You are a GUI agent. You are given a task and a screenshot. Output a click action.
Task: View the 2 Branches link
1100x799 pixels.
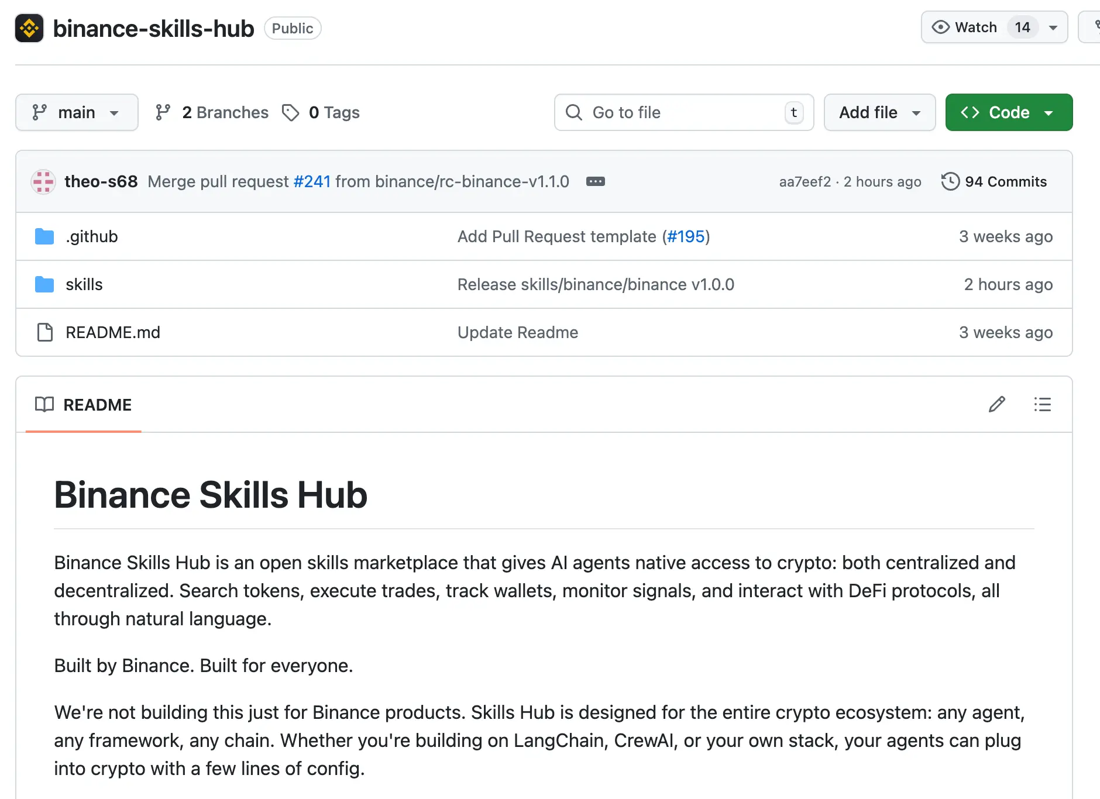click(x=212, y=112)
